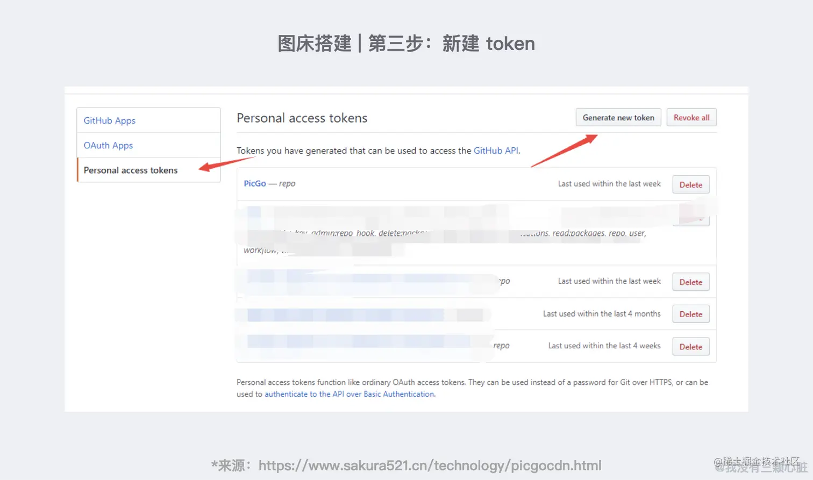Open the GitHub Apps sidebar item
The image size is (813, 480).
[x=149, y=120]
